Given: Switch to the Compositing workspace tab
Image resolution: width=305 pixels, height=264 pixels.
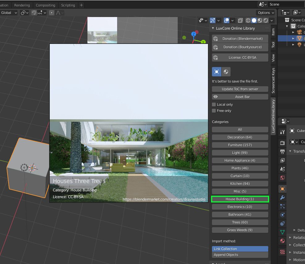Looking at the screenshot, I should click(x=45, y=5).
